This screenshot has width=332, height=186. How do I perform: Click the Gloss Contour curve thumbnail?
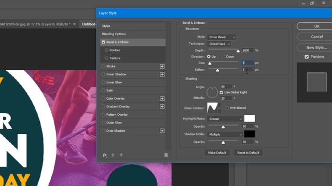point(212,108)
